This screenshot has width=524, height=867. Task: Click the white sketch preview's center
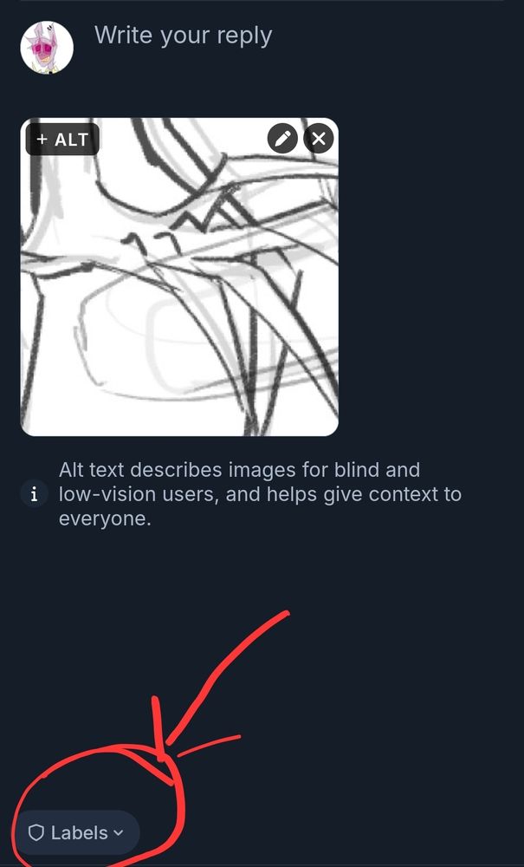(x=179, y=277)
